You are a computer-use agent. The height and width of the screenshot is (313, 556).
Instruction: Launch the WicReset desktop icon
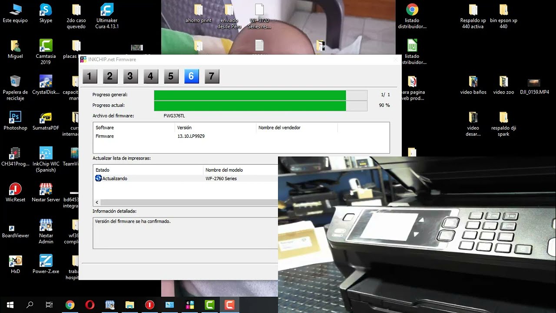click(x=15, y=193)
